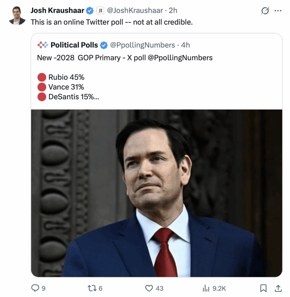Bookmark this tweet
The width and height of the screenshot is (290, 297).
coord(263,288)
